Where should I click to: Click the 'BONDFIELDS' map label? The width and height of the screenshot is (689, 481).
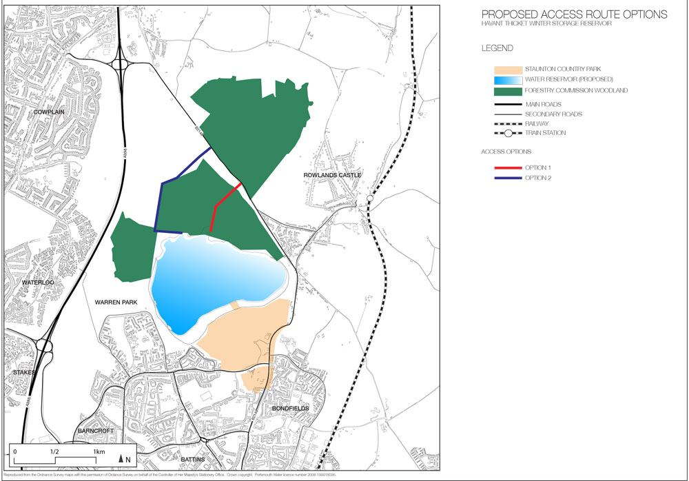[291, 409]
